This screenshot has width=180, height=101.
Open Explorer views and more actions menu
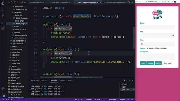(25, 3)
